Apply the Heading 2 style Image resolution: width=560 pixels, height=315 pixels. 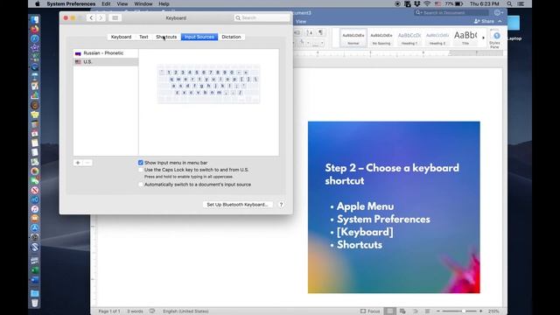click(x=437, y=38)
